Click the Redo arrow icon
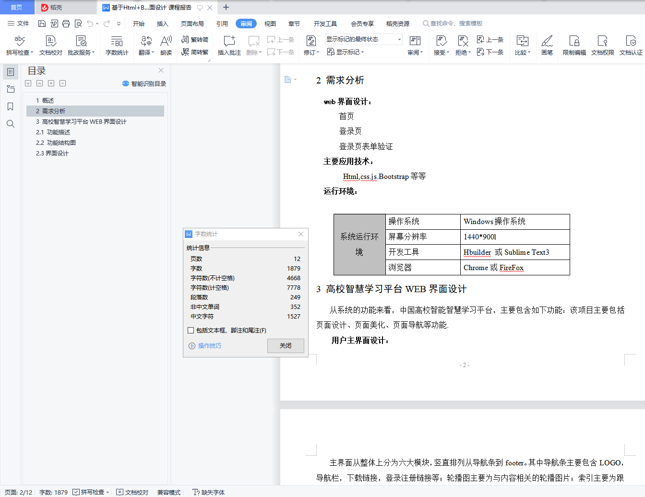645x497 pixels. 107,24
